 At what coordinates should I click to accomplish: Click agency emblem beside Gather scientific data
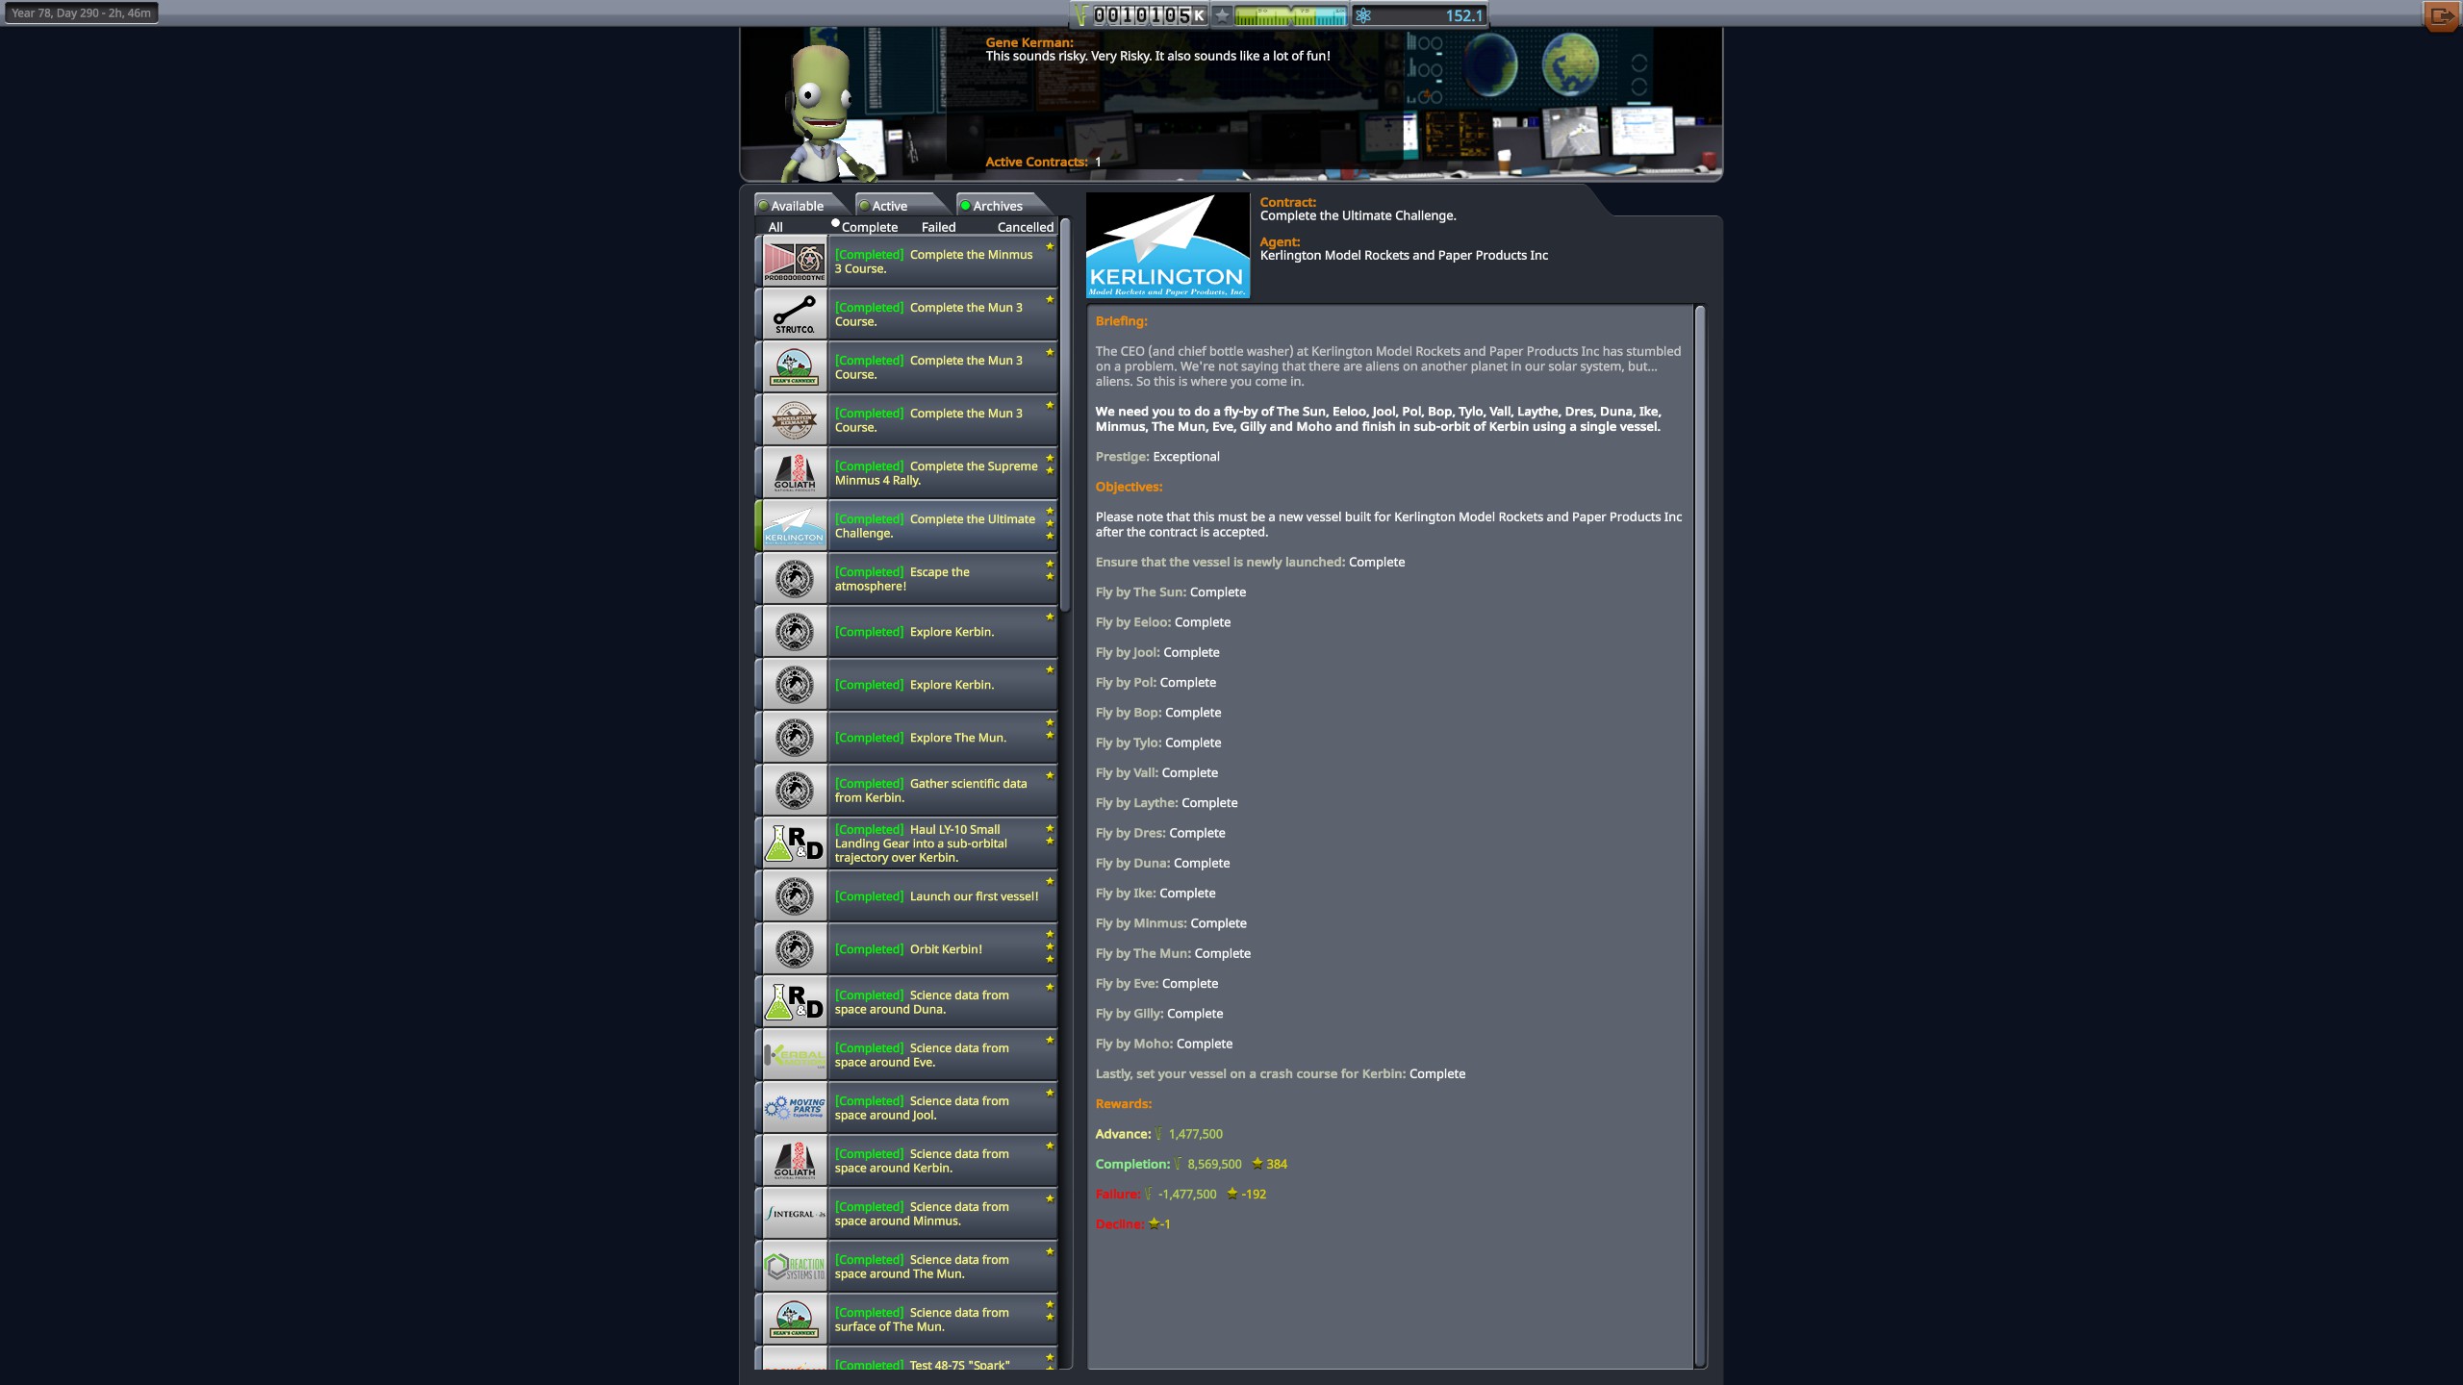coord(794,791)
